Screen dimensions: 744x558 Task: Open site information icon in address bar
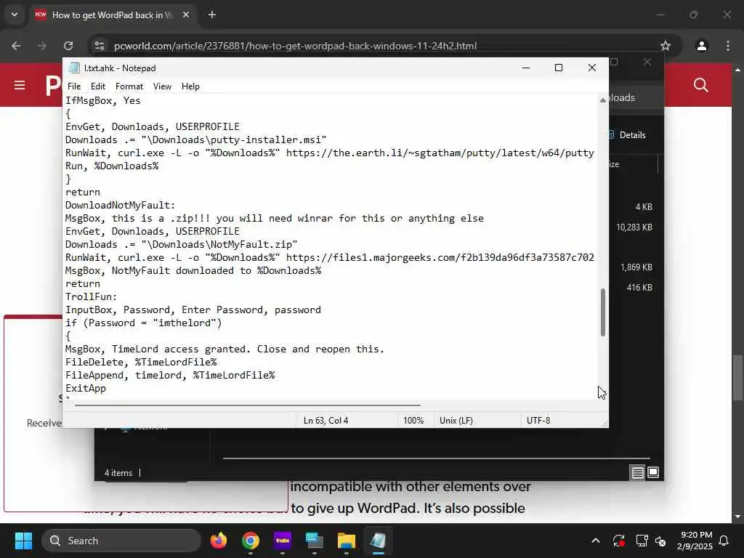pyautogui.click(x=100, y=46)
